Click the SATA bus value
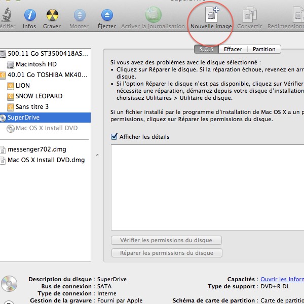 pos(104,286)
